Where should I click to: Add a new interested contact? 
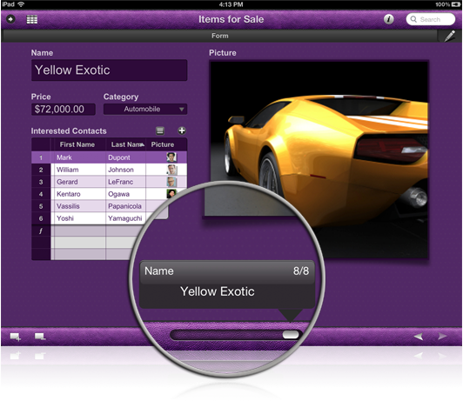[x=182, y=130]
